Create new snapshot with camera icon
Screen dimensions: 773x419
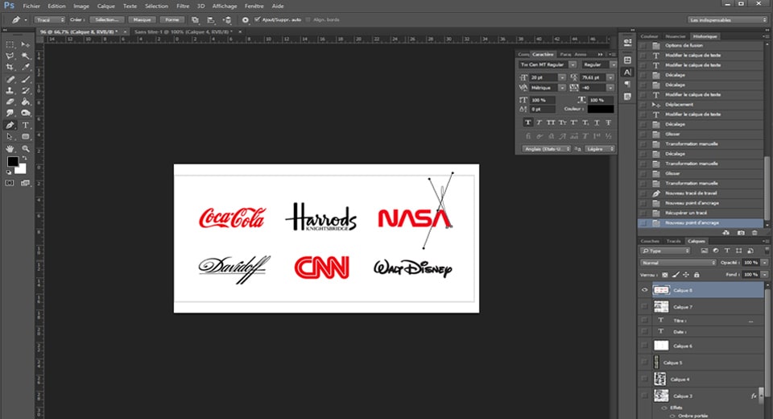(741, 232)
